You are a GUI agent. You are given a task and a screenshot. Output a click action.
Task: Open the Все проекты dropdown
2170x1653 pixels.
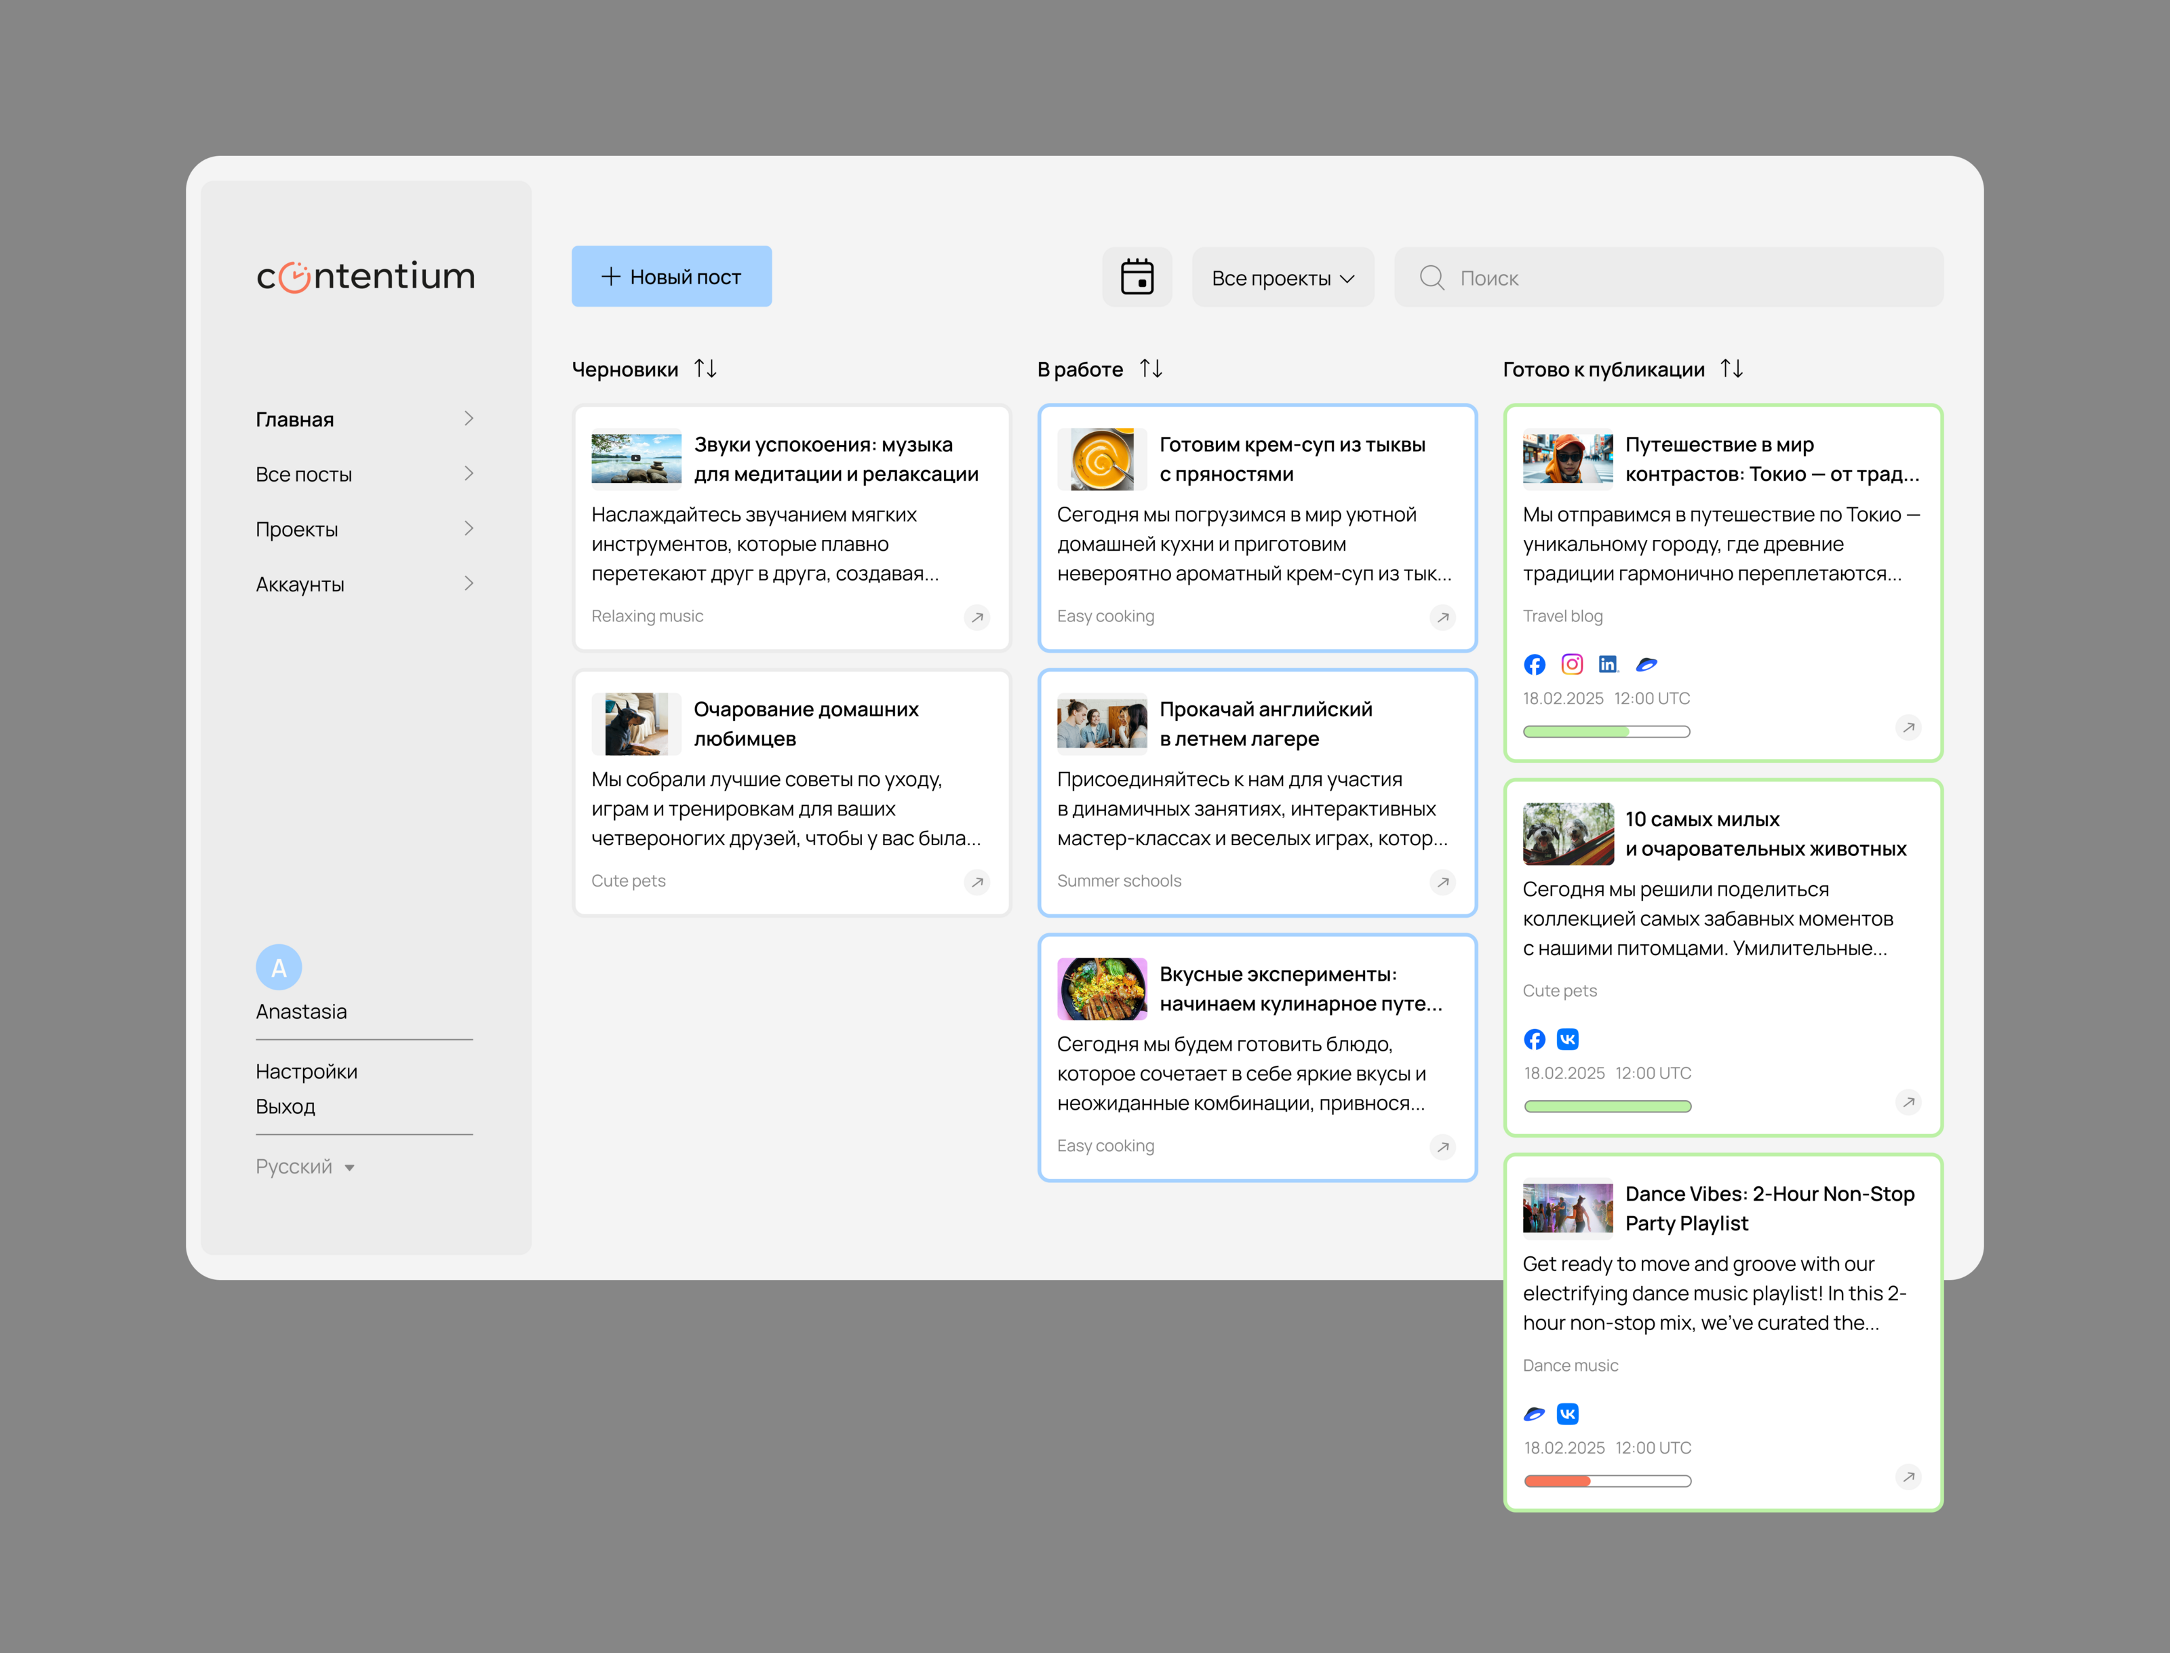point(1283,279)
